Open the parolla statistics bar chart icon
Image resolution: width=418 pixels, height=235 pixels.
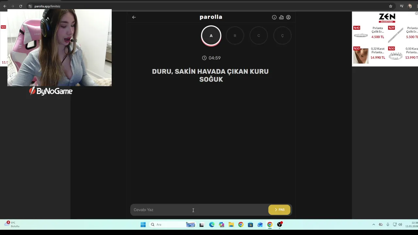tap(281, 17)
